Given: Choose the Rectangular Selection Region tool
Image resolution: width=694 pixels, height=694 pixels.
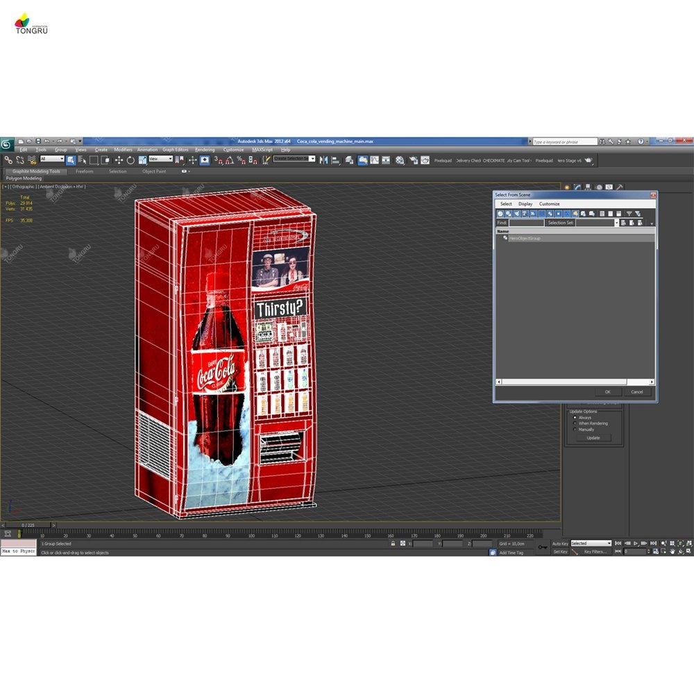Looking at the screenshot, I should pyautogui.click(x=94, y=160).
